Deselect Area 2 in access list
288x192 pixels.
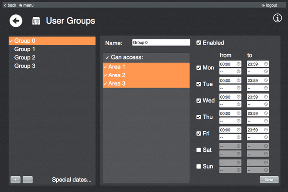click(x=146, y=75)
